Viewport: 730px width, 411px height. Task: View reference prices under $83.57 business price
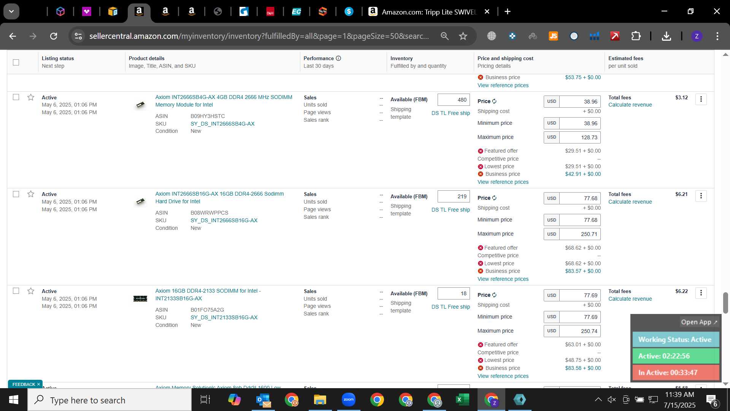503,279
